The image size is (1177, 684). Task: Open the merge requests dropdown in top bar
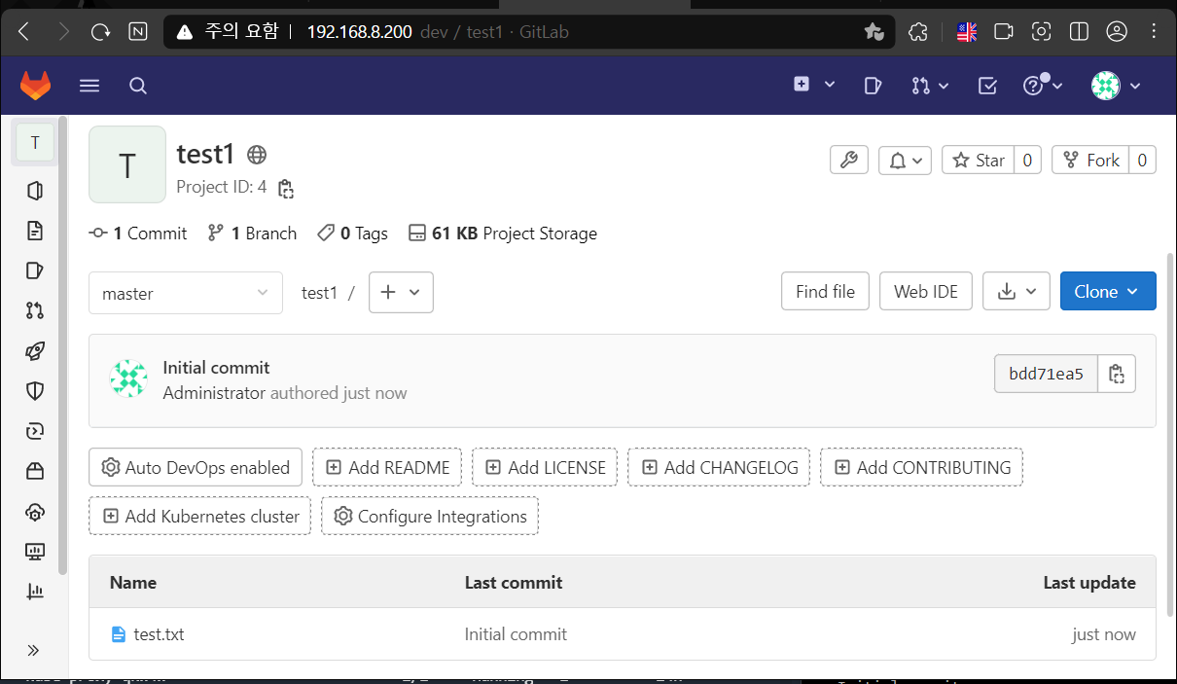click(930, 86)
